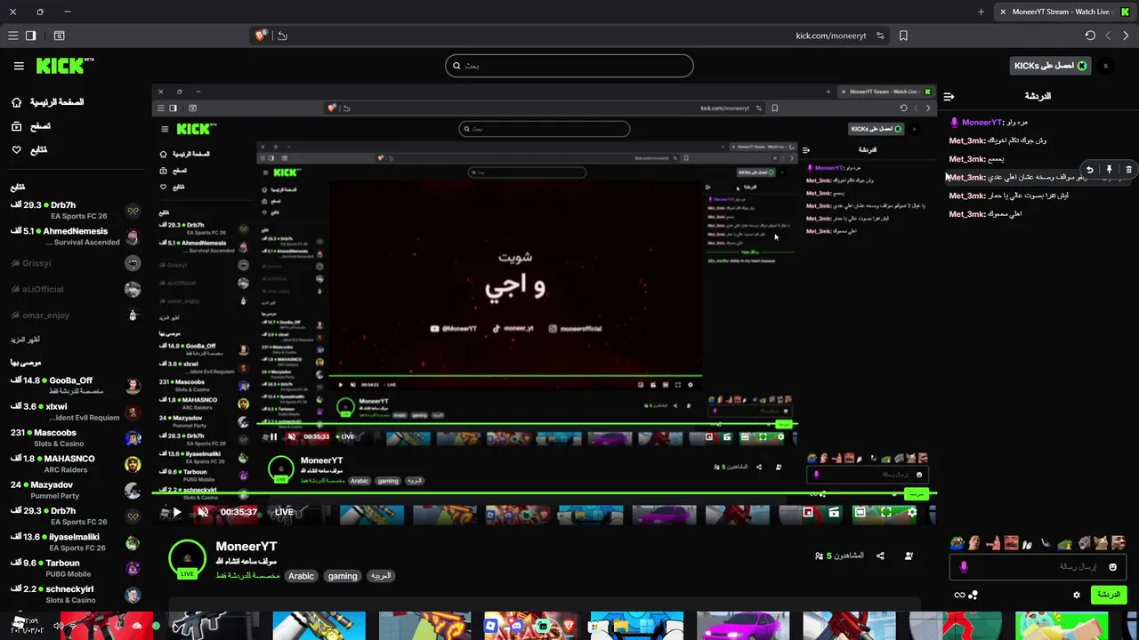Open the Browse sidebar item
This screenshot has width=1139, height=640.
pos(30,126)
